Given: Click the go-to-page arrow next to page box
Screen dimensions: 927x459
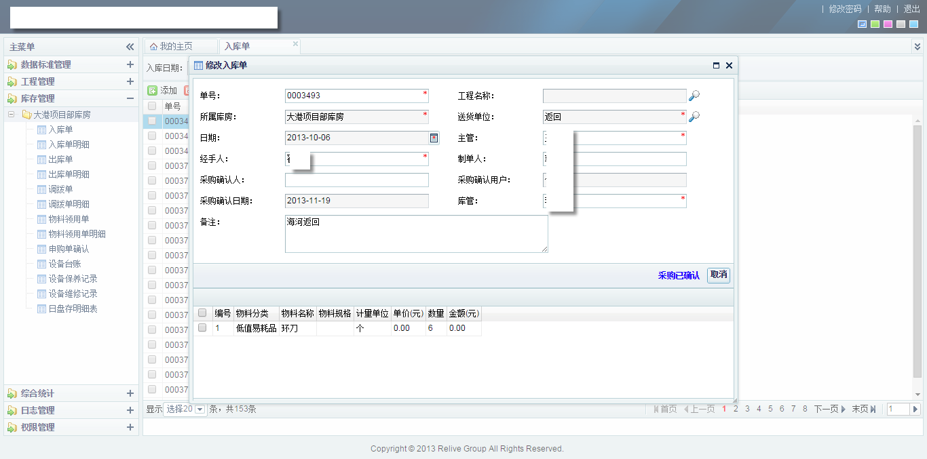Looking at the screenshot, I should (915, 409).
